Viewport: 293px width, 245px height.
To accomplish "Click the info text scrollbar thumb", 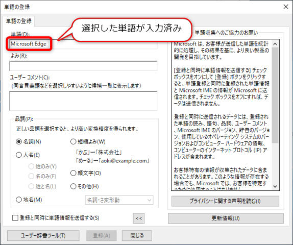I will 275,95.
